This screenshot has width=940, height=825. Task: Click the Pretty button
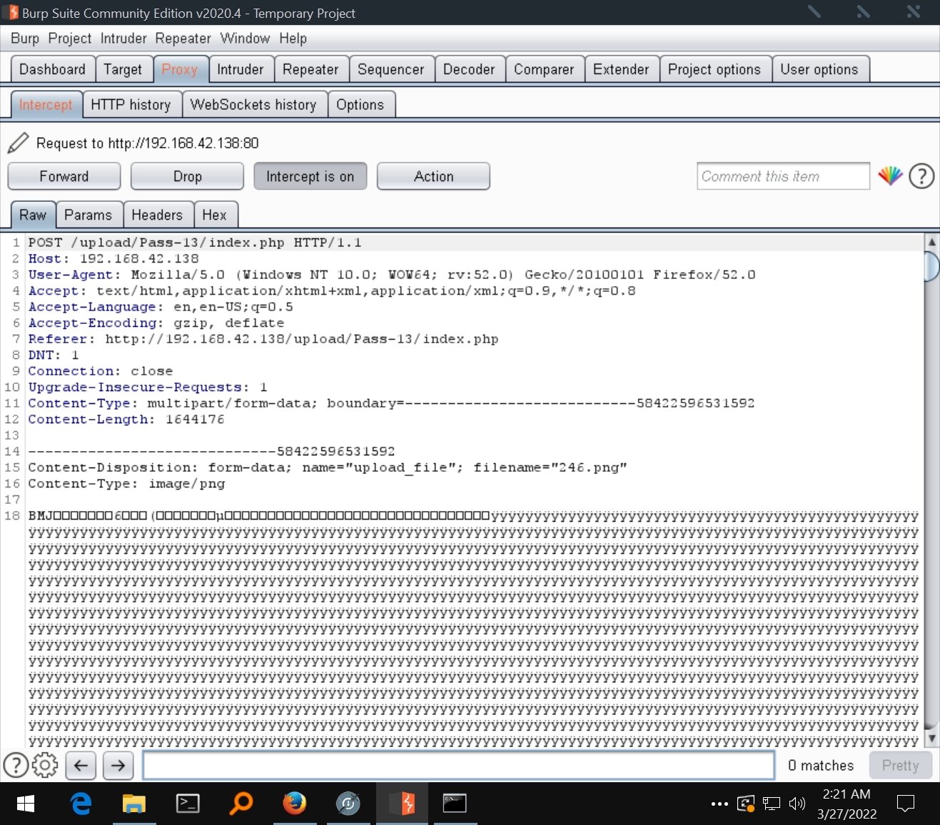pyautogui.click(x=900, y=765)
